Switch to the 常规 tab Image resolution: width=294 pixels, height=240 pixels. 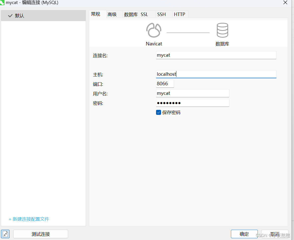pyautogui.click(x=97, y=14)
